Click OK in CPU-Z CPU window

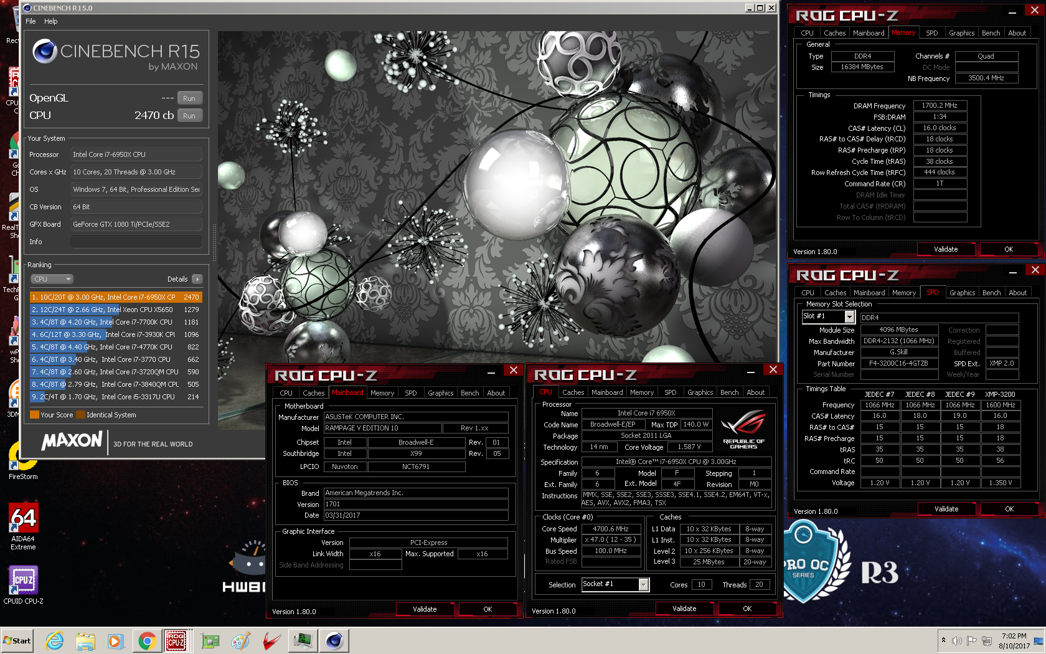(747, 609)
